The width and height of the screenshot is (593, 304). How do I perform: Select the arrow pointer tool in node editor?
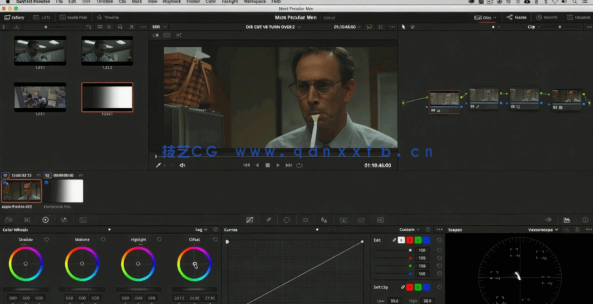404,27
